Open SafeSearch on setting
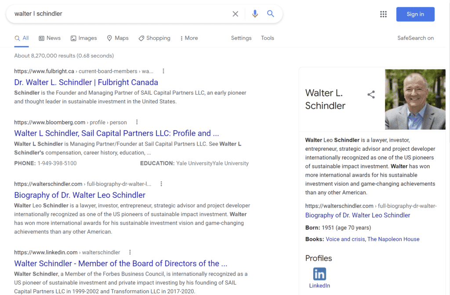This screenshot has height=295, width=450. pyautogui.click(x=415, y=38)
